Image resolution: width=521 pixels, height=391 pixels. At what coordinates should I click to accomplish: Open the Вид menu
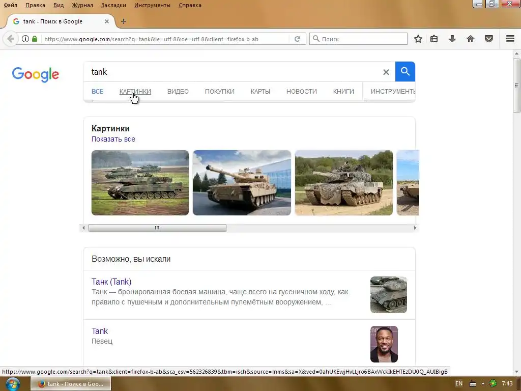59,5
